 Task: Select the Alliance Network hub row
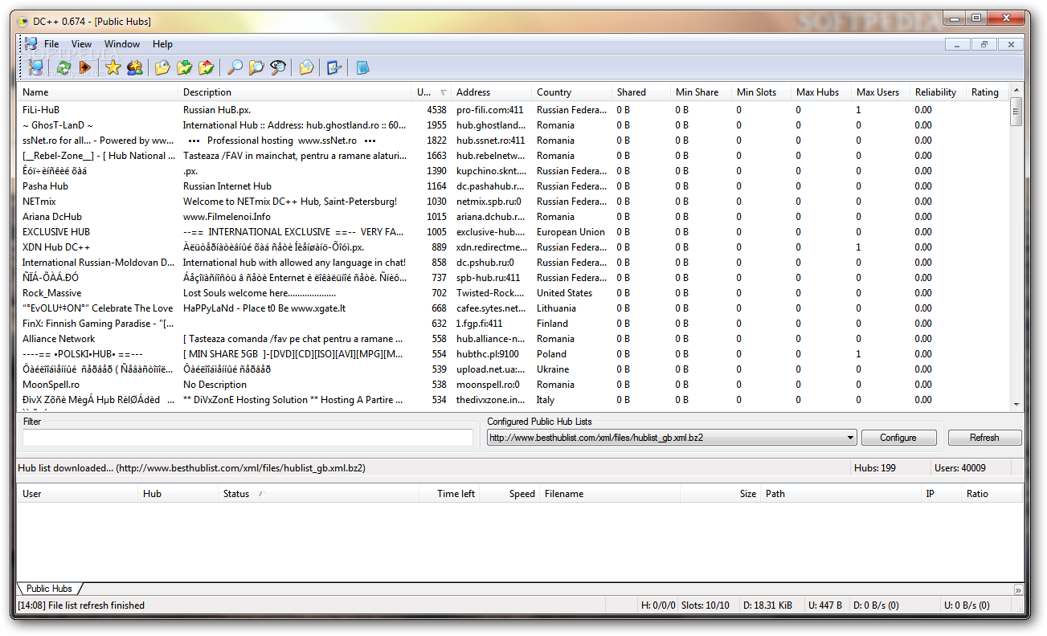[x=513, y=339]
